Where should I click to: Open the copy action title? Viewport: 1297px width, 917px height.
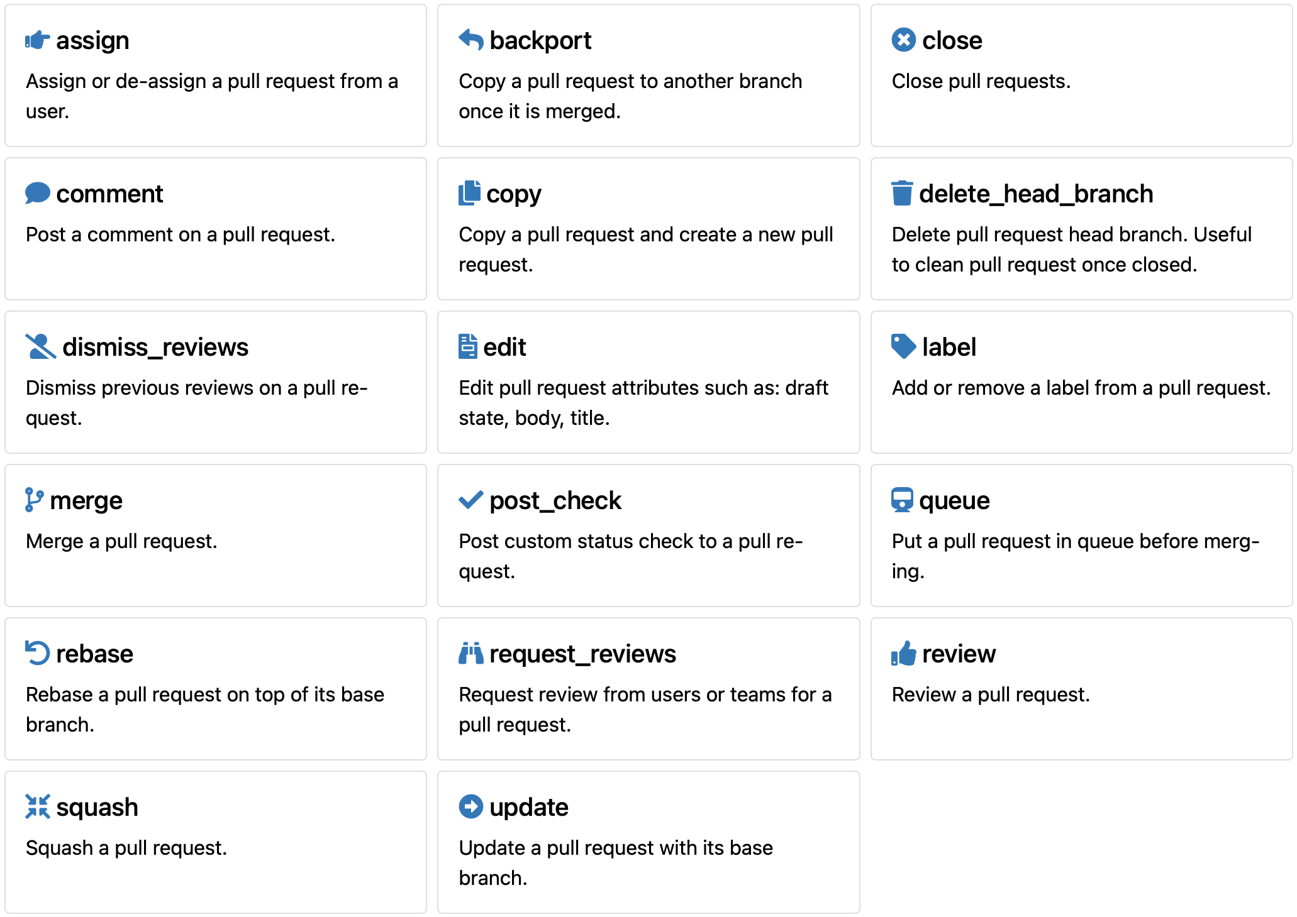pos(513,194)
